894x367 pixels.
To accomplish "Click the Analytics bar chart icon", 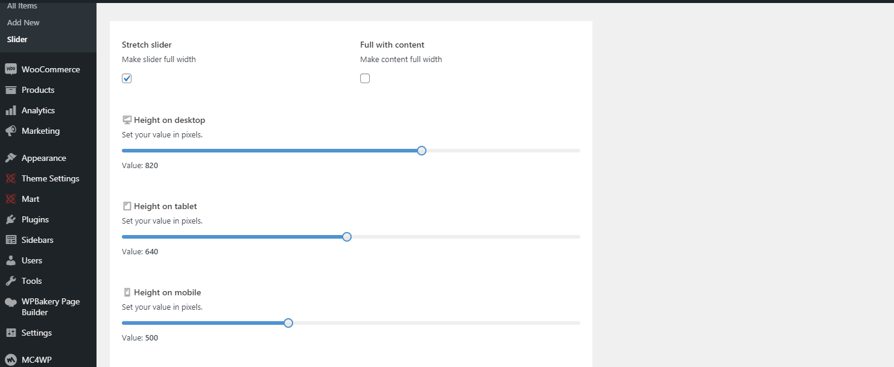I will pos(10,110).
